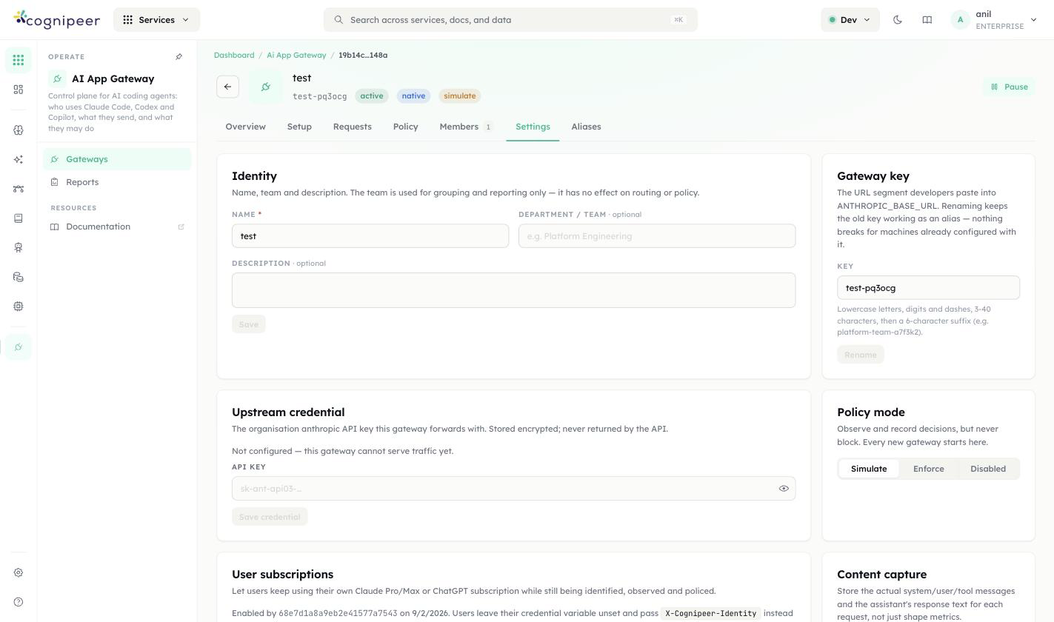This screenshot has height=622, width=1054.
Task: Click the external link icon beside Documentation
Action: coord(181,227)
